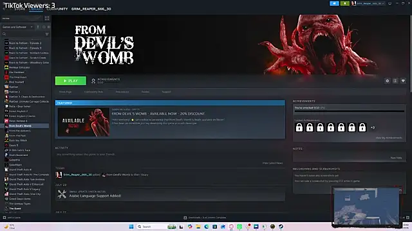Viewport: 412px width, 231px height.
Task: Click the library search magnifier icon
Action: (x=5, y=34)
